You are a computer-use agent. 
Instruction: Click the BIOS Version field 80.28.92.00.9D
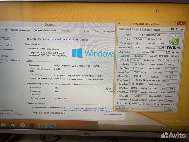pyautogui.click(x=148, y=52)
